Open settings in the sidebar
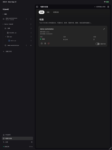 pos(7,142)
